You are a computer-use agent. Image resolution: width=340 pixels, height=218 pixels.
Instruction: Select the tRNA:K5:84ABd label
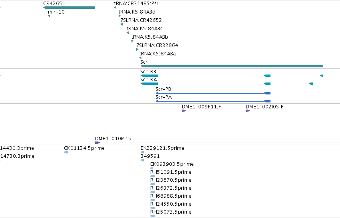(137, 12)
